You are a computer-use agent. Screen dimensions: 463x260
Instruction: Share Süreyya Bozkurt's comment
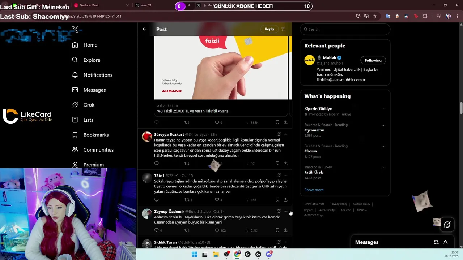(x=285, y=164)
